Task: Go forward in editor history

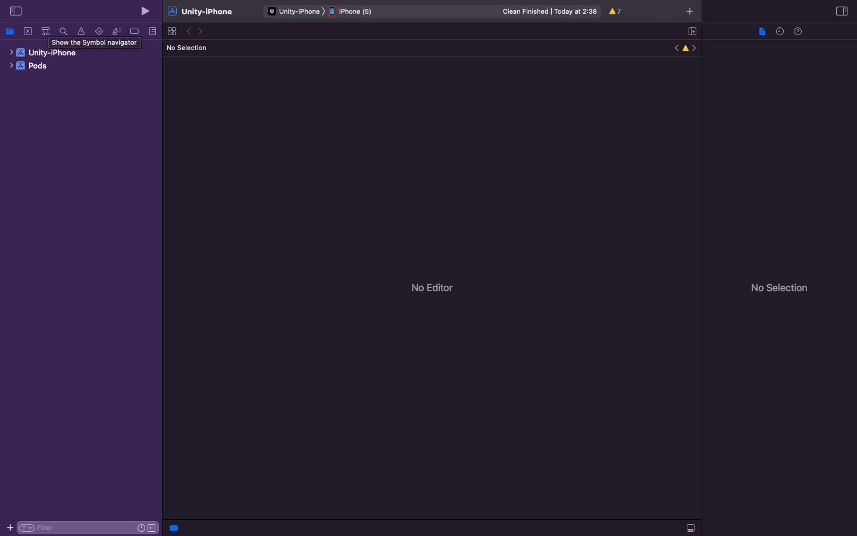Action: click(x=200, y=32)
